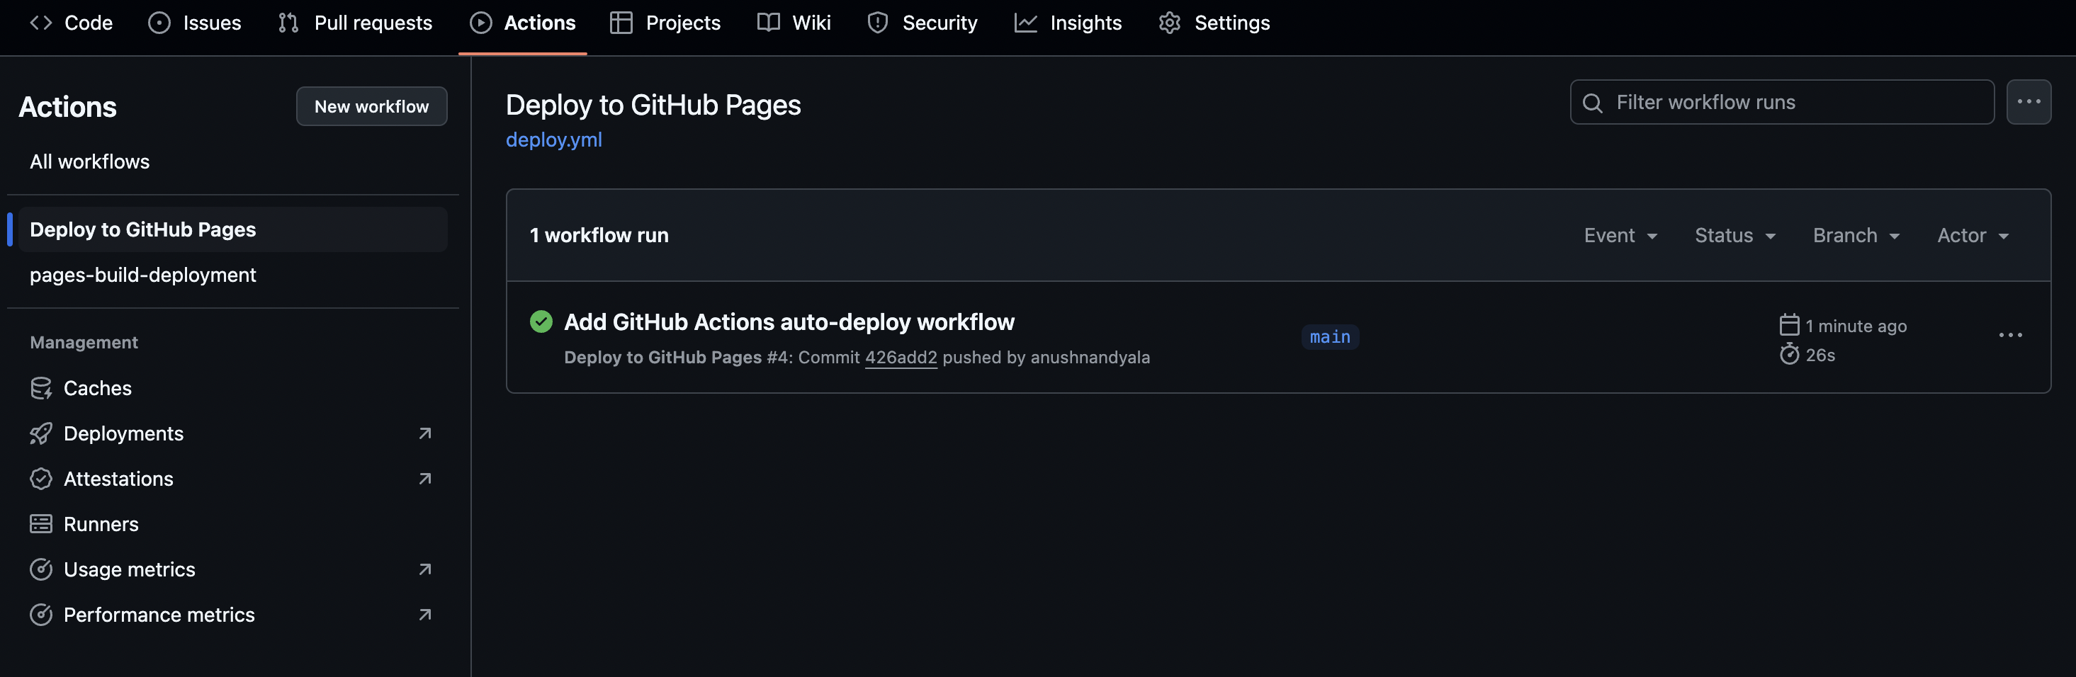Click the Runners server icon
This screenshot has width=2076, height=677.
[x=41, y=524]
